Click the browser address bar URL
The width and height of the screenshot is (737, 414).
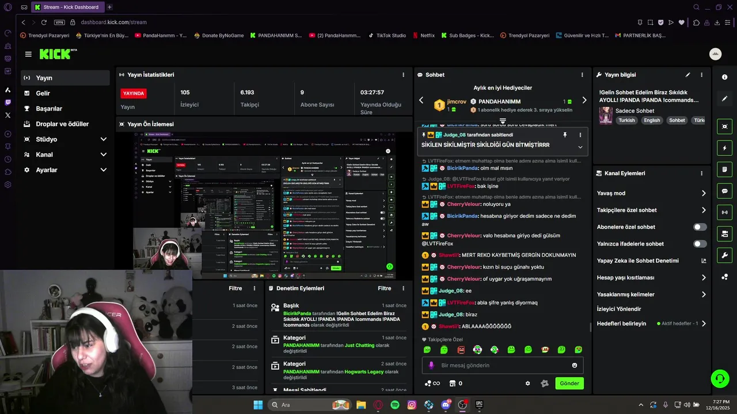pos(113,22)
